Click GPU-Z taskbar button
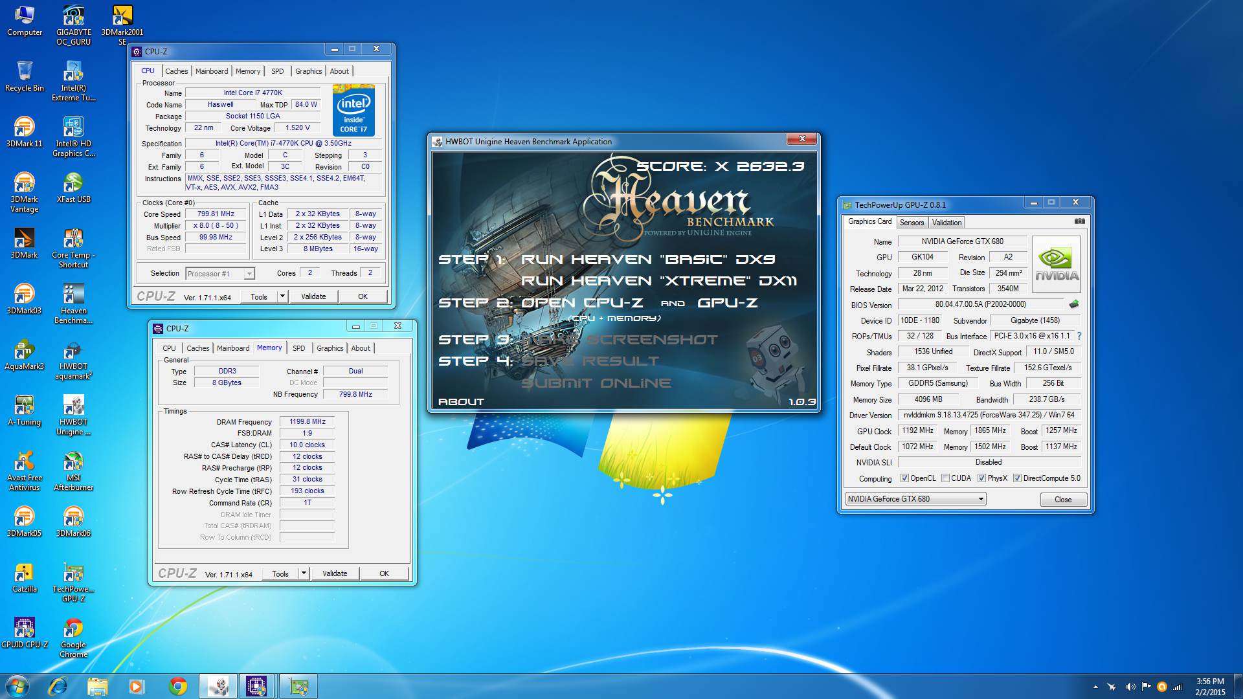Viewport: 1243px width, 699px height. pyautogui.click(x=298, y=686)
